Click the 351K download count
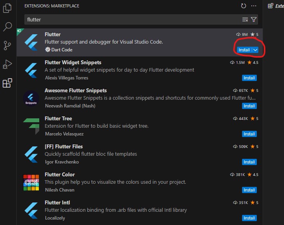Image resolution: width=284 pixels, height=225 pixels. tap(240, 202)
